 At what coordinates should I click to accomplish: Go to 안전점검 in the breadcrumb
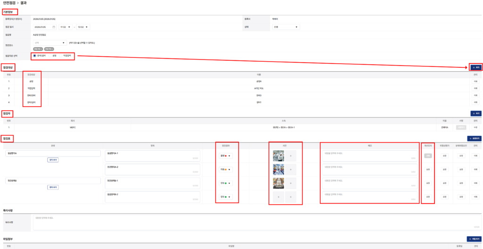coord(9,3)
